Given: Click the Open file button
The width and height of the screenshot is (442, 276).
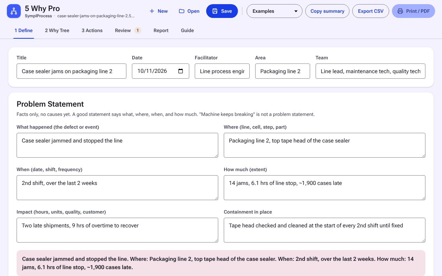Looking at the screenshot, I should 189,11.
